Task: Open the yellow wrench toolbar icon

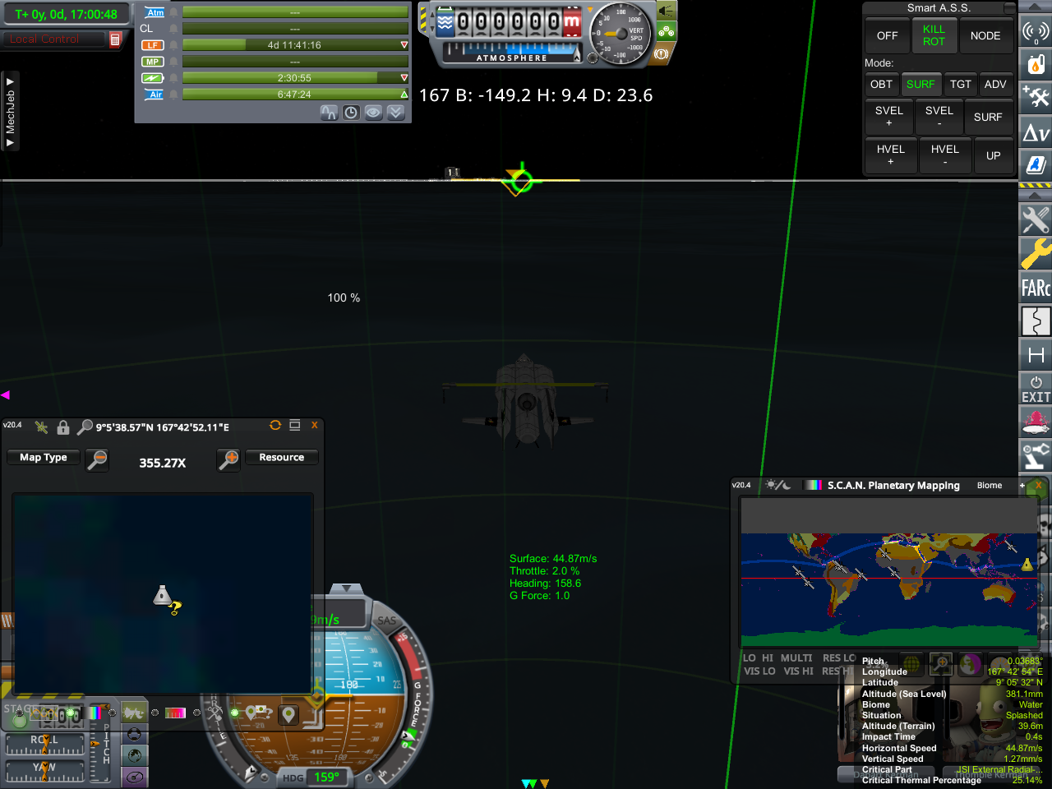Action: (x=1036, y=253)
